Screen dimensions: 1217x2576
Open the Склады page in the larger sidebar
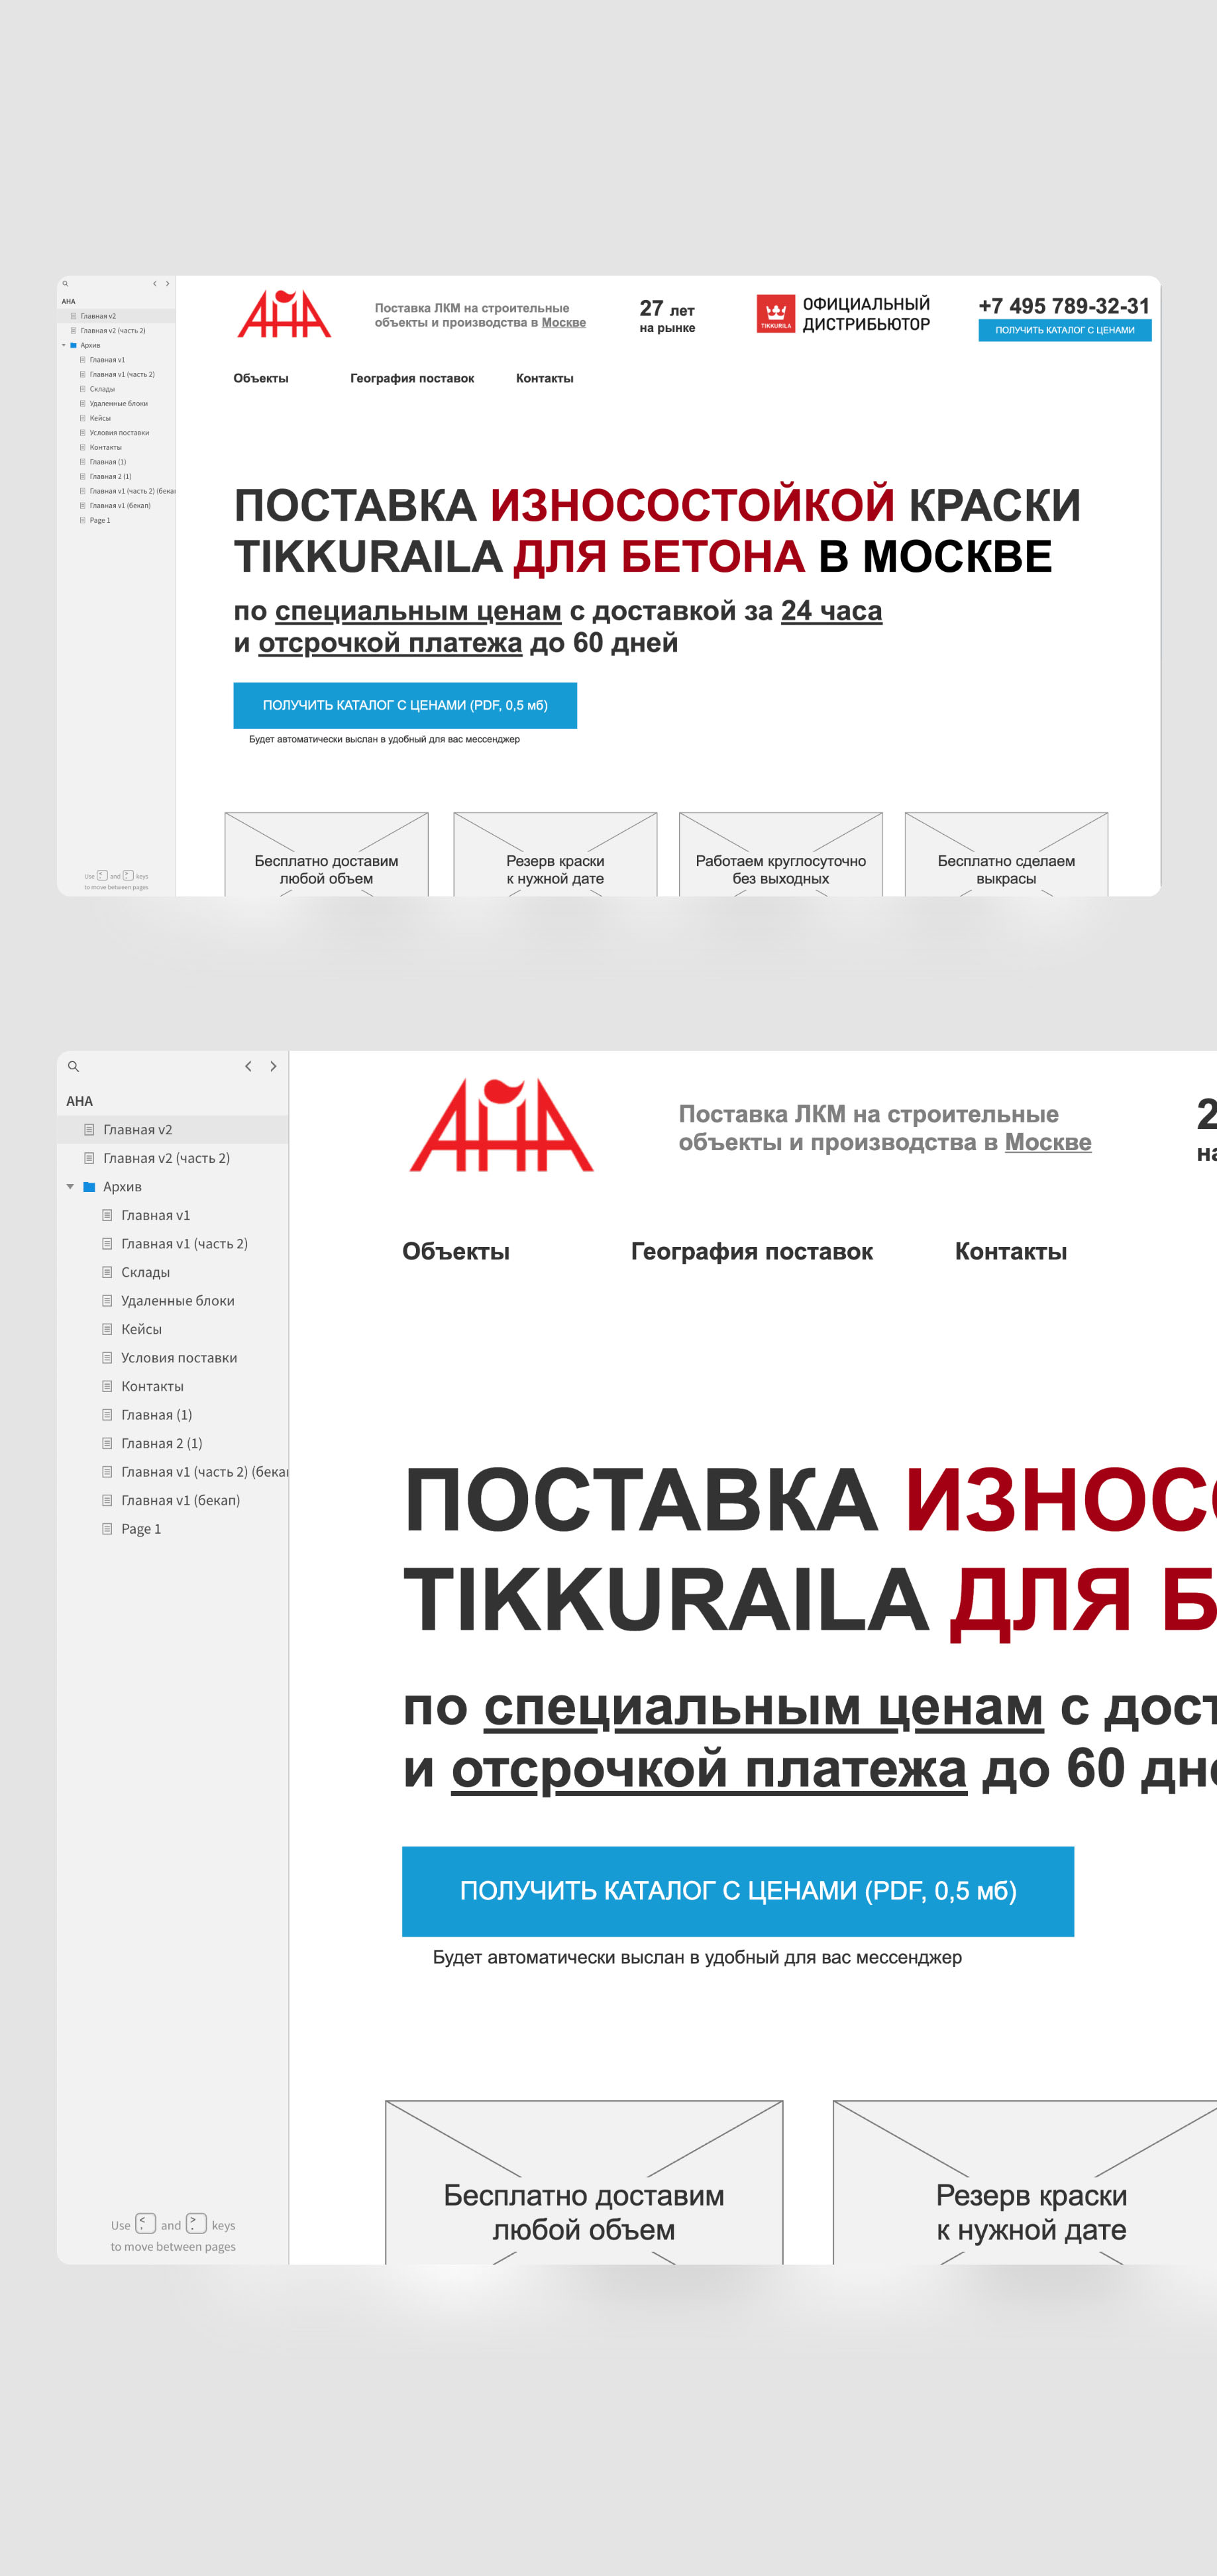point(145,1272)
